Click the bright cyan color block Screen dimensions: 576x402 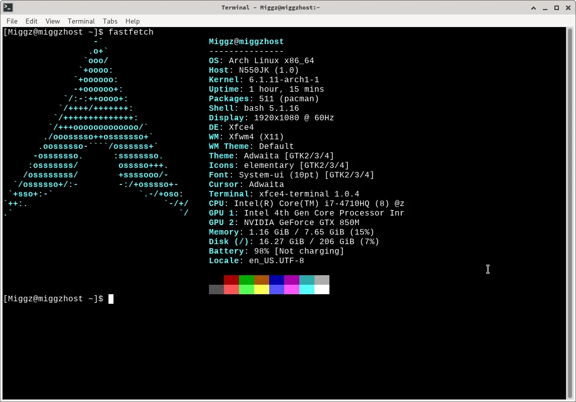click(x=307, y=289)
